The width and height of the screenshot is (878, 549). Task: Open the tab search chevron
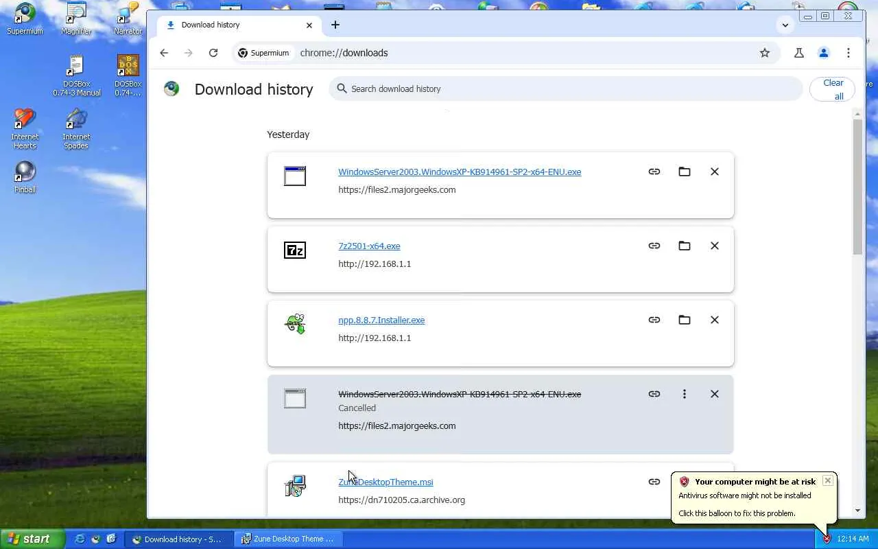click(785, 25)
